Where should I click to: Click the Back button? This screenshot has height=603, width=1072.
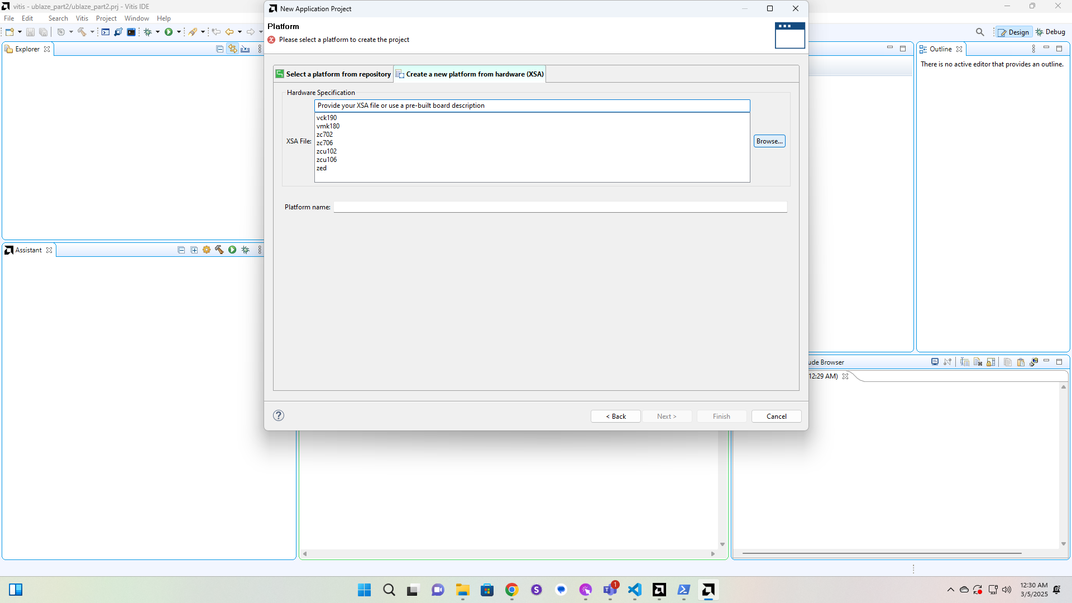(x=615, y=417)
